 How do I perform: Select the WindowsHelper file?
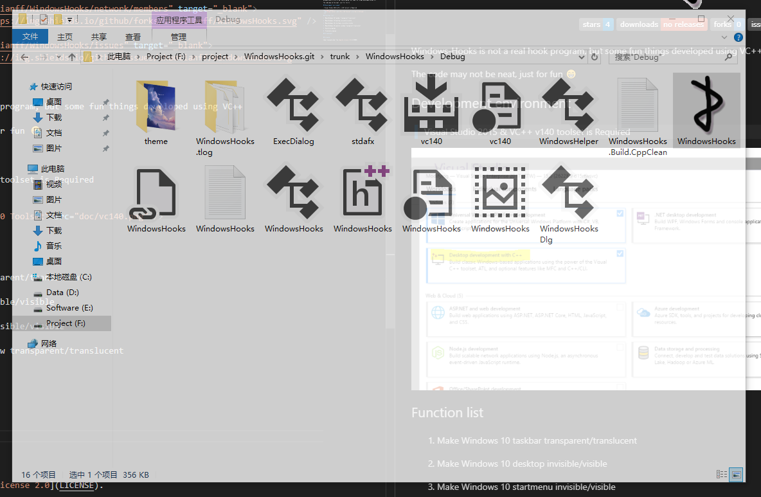pos(569,112)
